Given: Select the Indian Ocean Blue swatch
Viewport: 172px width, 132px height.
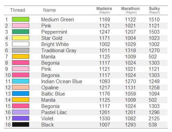Looking at the screenshot, I should click(x=21, y=81).
